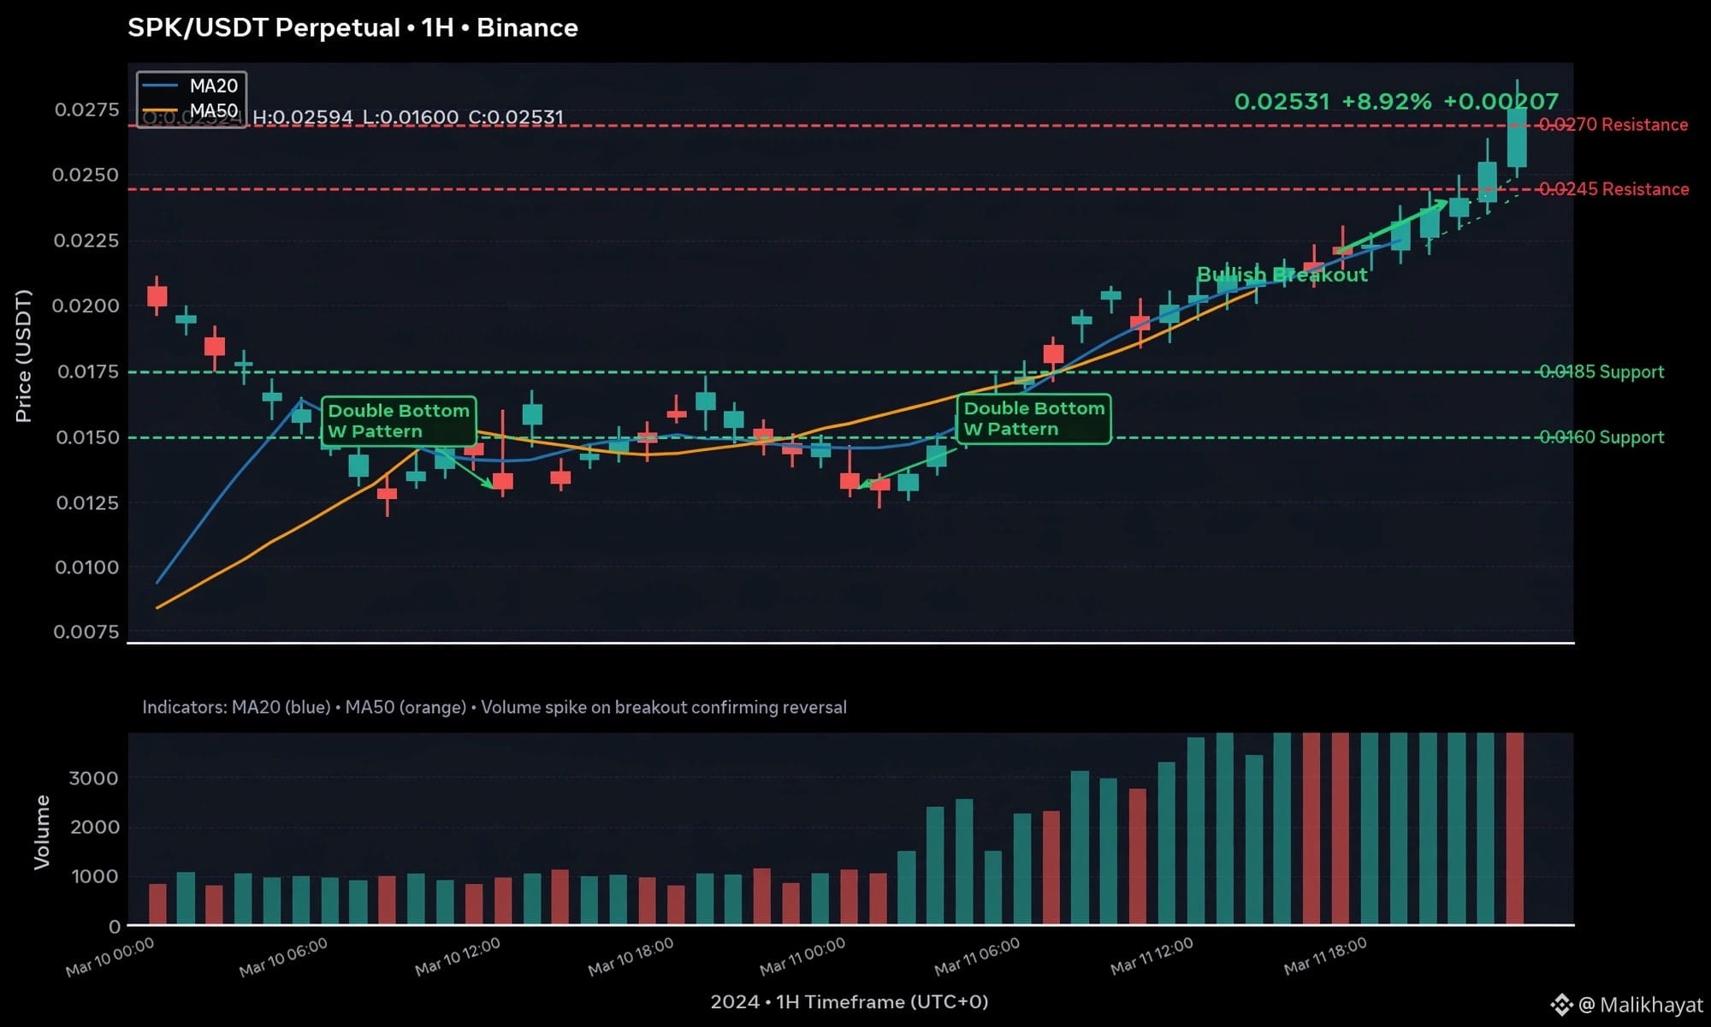The width and height of the screenshot is (1711, 1027).
Task: Click the 0.0275 price axis tick
Action: (x=87, y=110)
